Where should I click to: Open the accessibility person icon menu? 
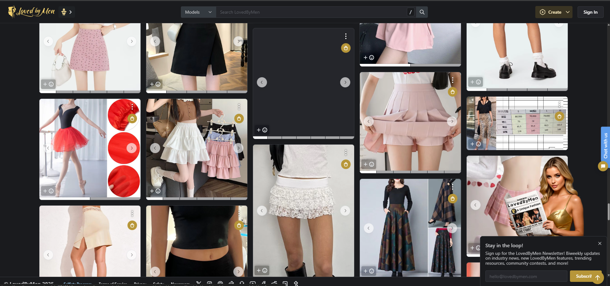[64, 12]
